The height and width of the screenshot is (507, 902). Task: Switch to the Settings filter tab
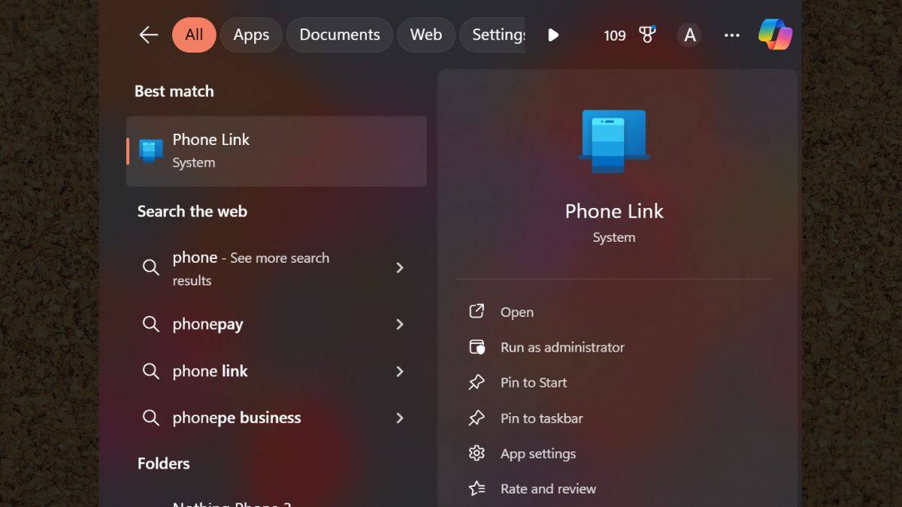[492, 35]
